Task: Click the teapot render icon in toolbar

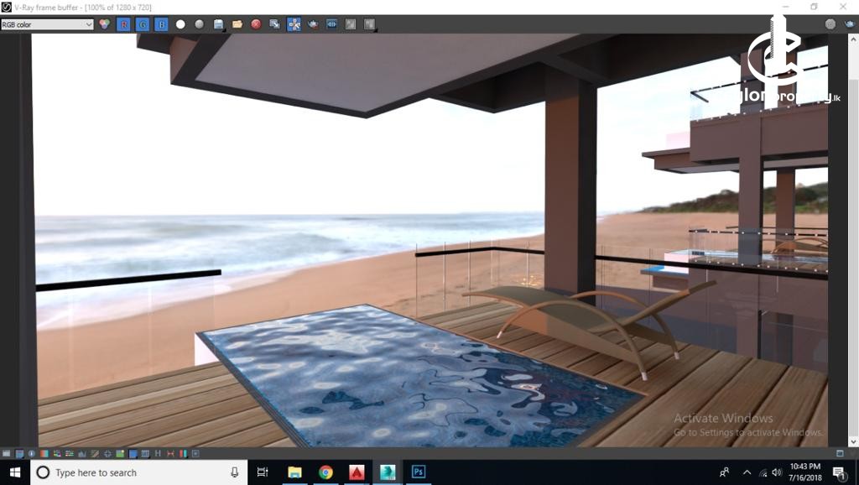Action: tap(313, 24)
